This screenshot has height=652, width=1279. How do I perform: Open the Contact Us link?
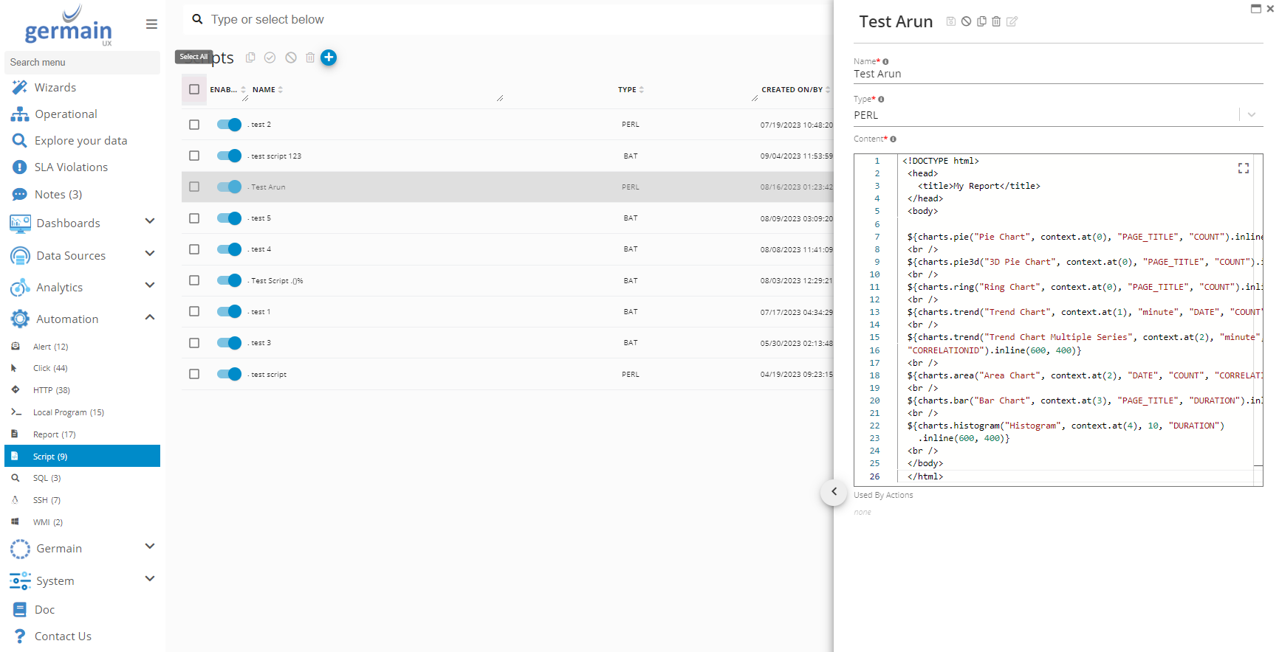point(63,636)
